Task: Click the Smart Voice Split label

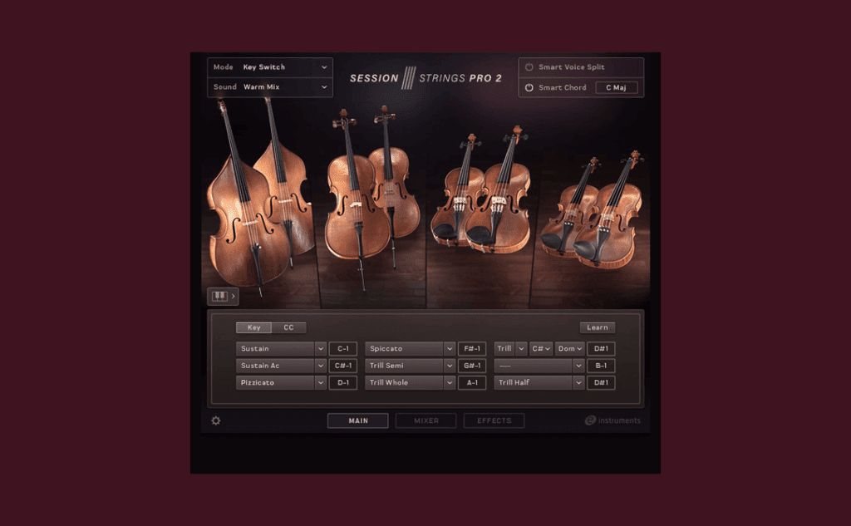Action: 572,67
